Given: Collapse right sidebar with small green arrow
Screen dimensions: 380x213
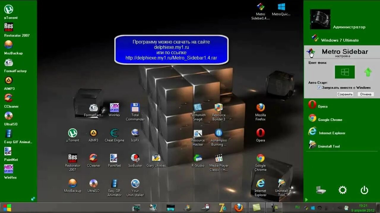Looking at the screenshot, I should [x=306, y=200].
